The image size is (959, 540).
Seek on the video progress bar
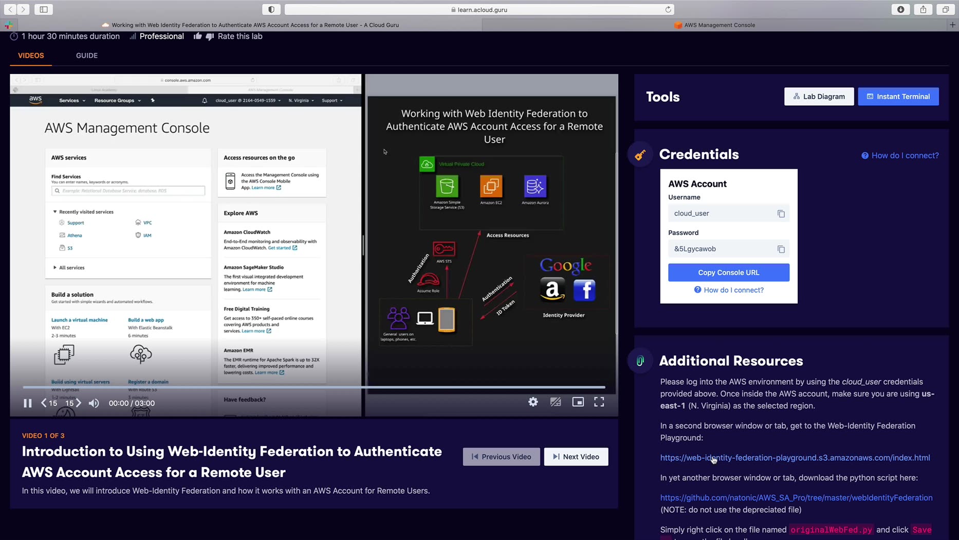[313, 387]
